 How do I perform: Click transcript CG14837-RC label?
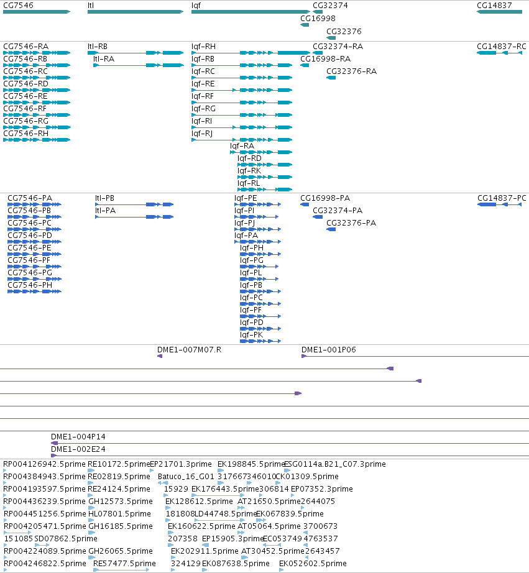pos(502,47)
